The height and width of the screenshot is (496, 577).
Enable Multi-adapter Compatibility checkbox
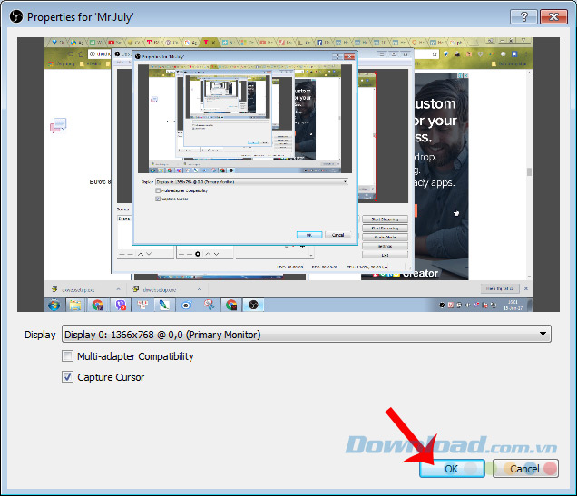pyautogui.click(x=67, y=356)
